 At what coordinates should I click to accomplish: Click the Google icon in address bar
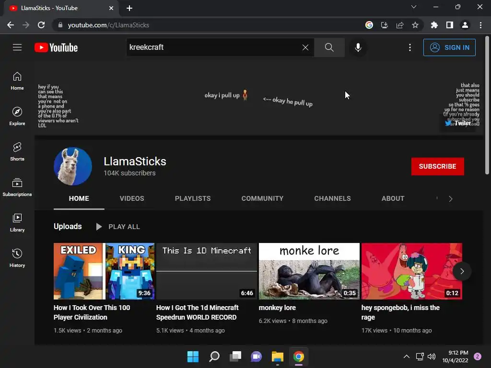coord(369,25)
